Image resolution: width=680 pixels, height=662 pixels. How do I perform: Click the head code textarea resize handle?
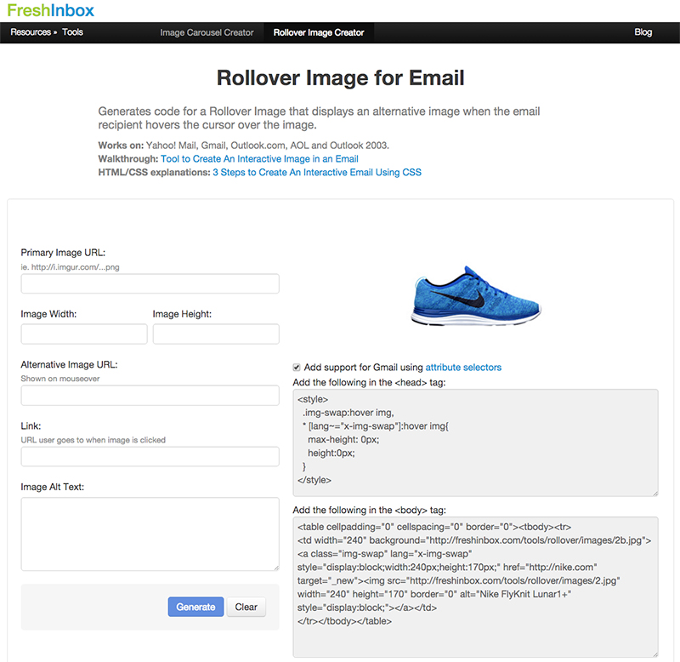654,494
